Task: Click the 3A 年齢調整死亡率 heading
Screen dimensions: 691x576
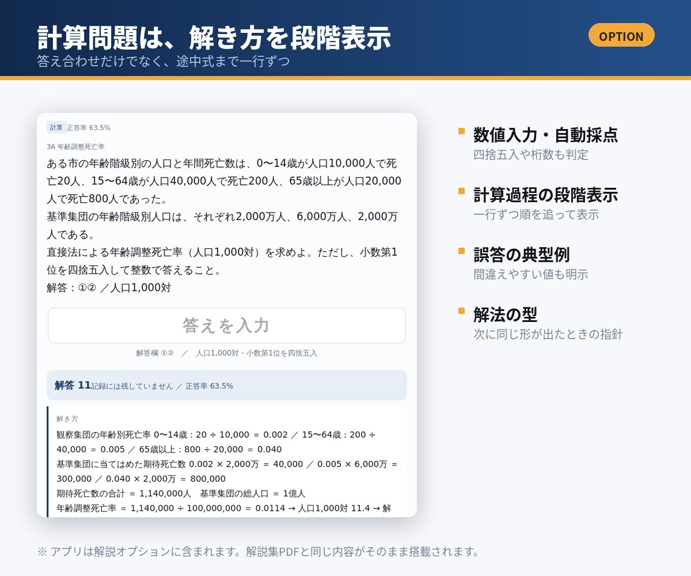Action: pos(76,147)
